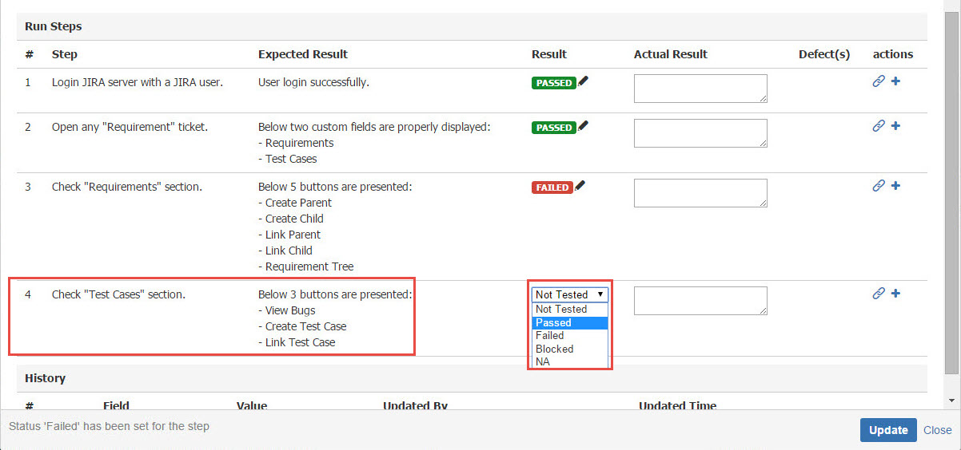Click the link icon for step 4
Viewport: 961px width, 450px height.
[x=878, y=294]
